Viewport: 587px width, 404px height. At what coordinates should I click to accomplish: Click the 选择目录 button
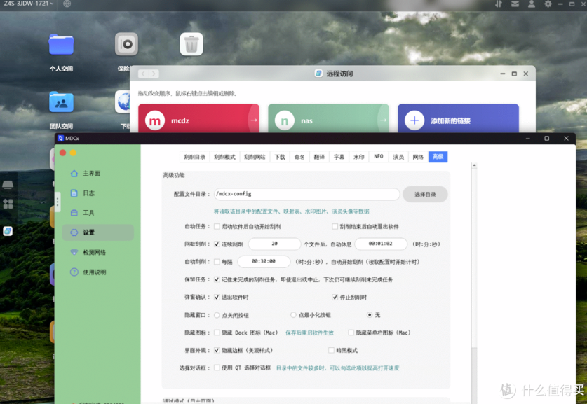(x=425, y=195)
